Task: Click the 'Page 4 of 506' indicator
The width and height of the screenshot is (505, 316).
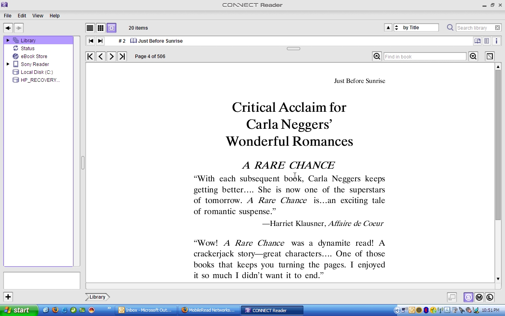Action: tap(150, 56)
